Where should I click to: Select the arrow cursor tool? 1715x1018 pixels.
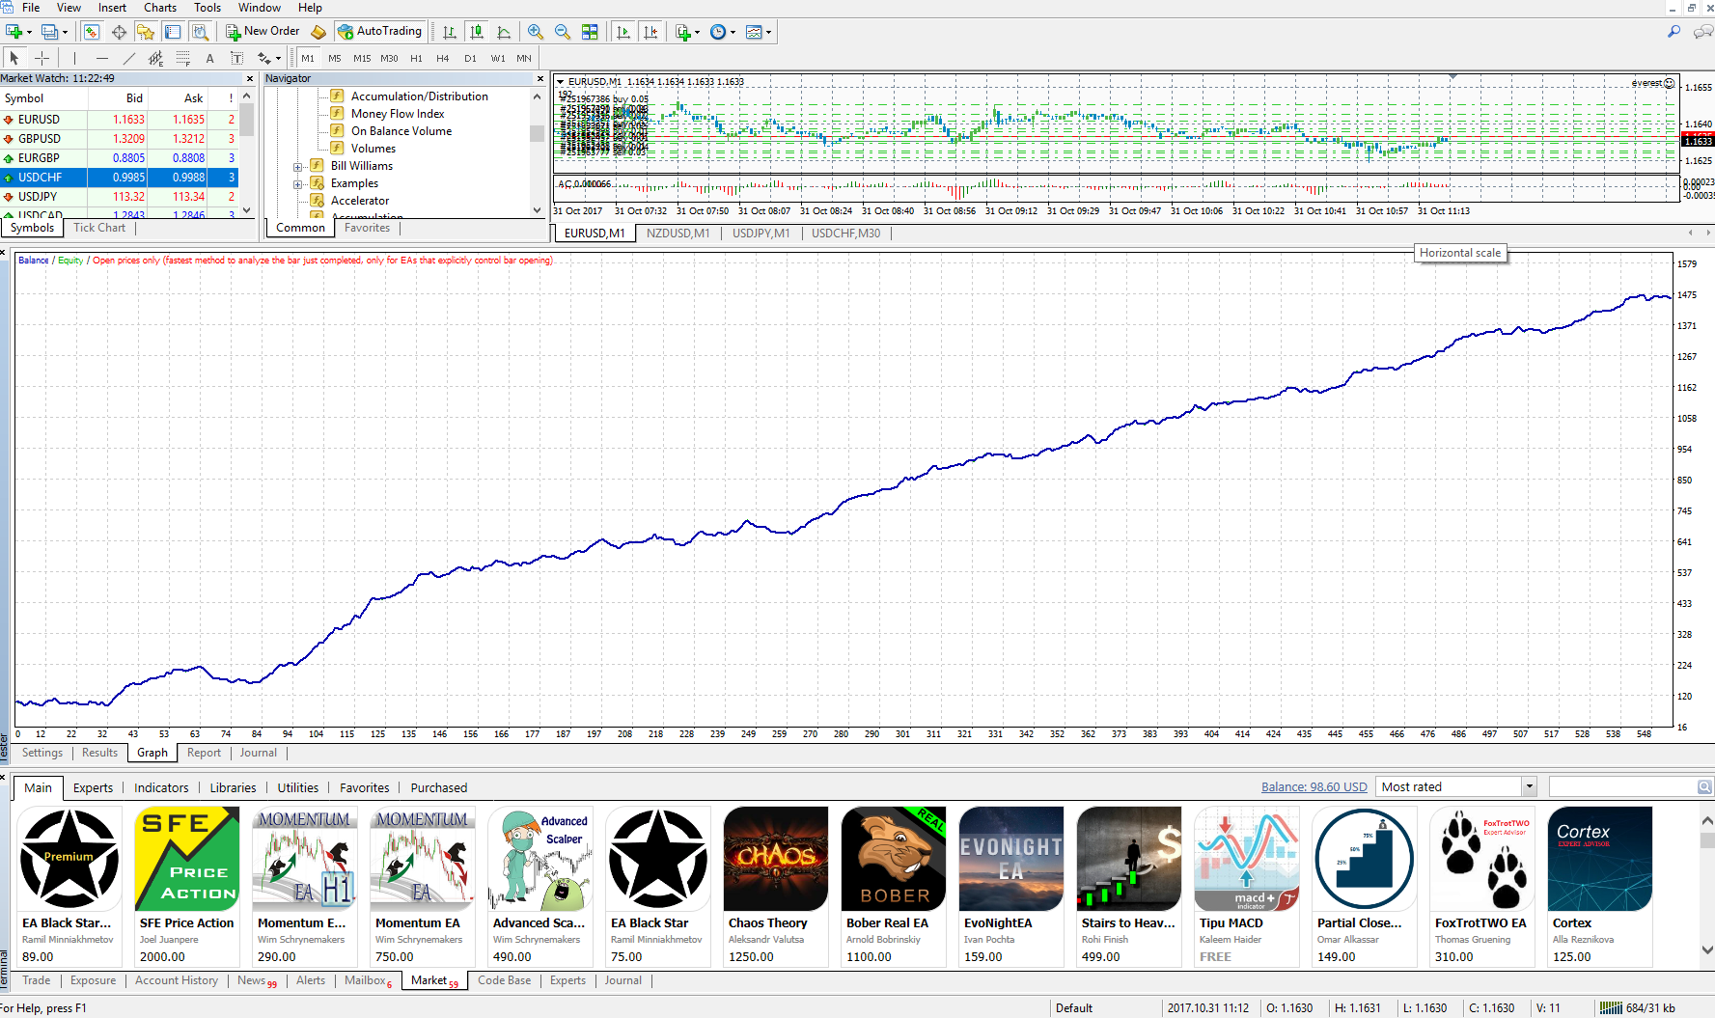click(x=14, y=58)
